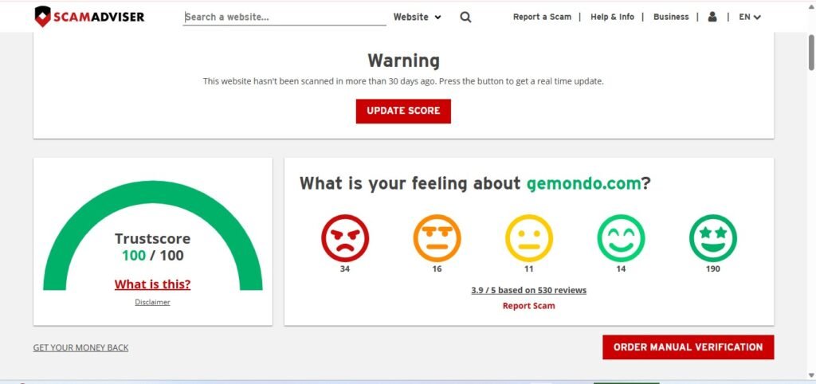The height and width of the screenshot is (384, 816).
Task: Click the count 190 under happiest face
Action: point(713,269)
